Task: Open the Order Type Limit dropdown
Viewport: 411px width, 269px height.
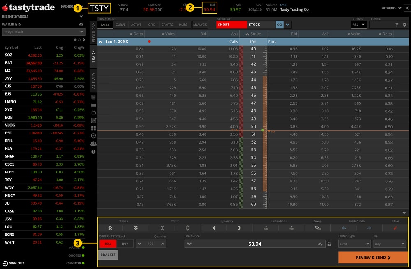Action: click(354, 244)
